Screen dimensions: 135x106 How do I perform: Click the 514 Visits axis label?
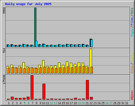point(4,50)
